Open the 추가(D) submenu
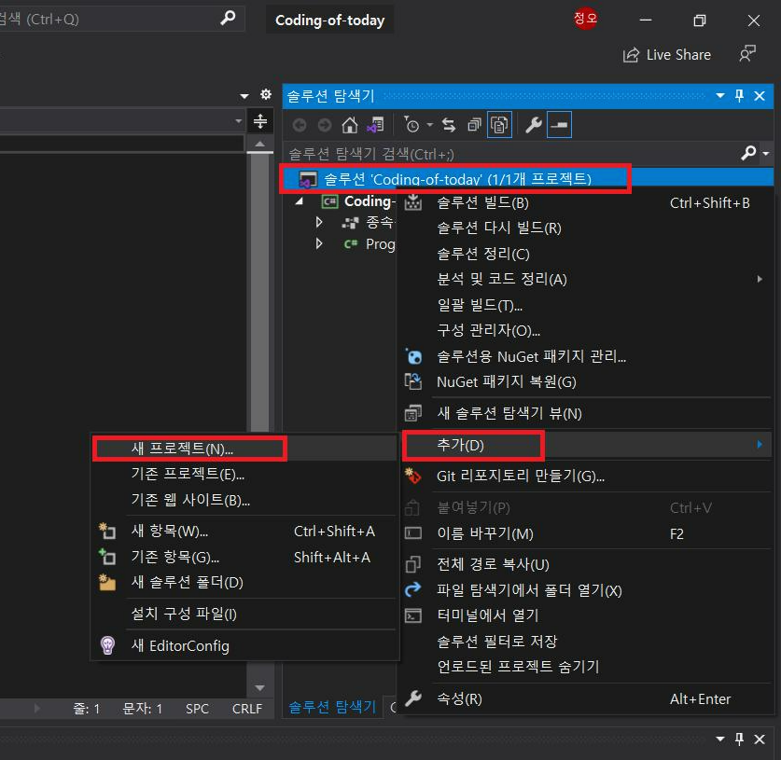The height and width of the screenshot is (760, 781). click(586, 445)
